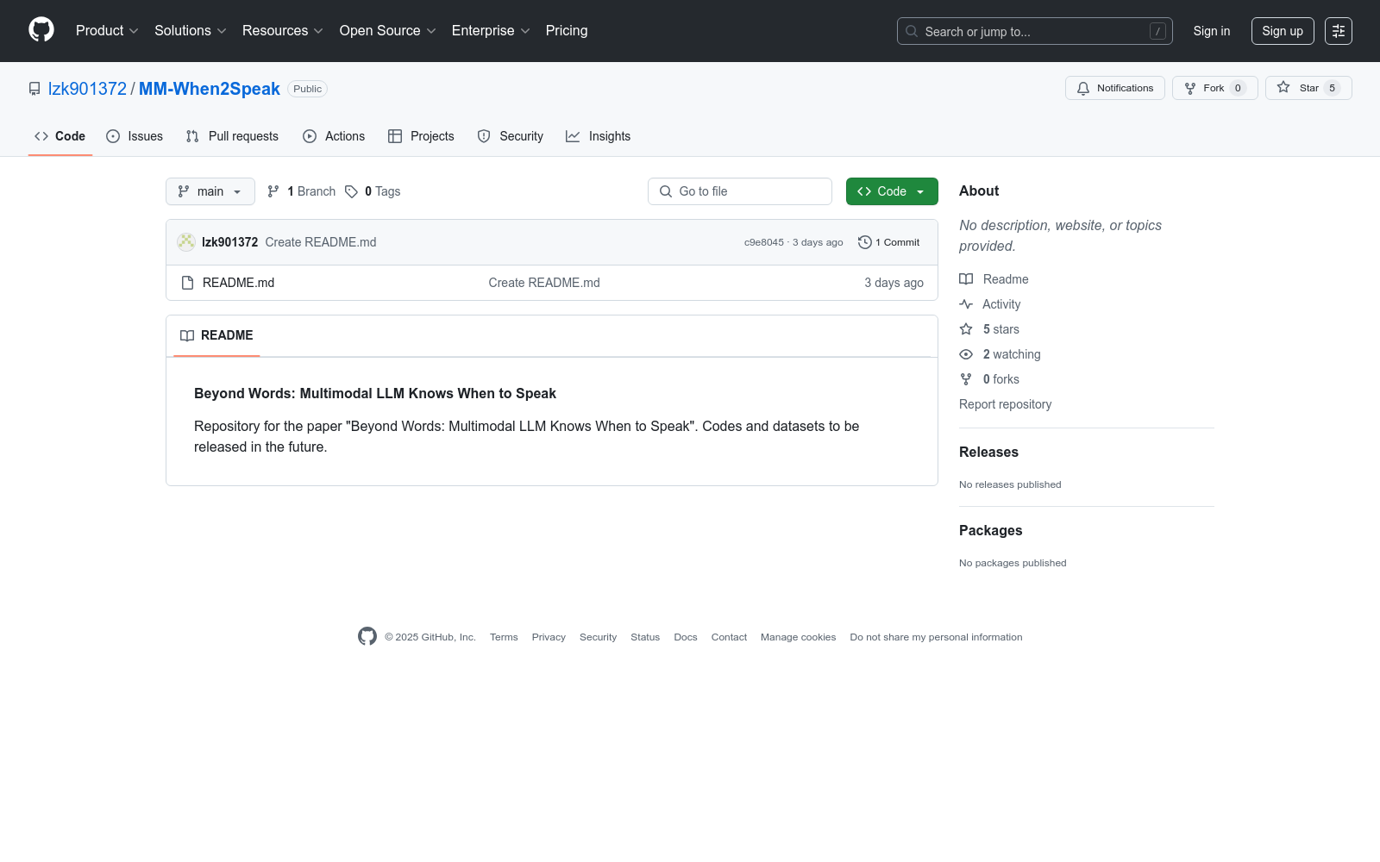Open the footer Terms link
This screenshot has width=1380, height=862.
tap(504, 637)
